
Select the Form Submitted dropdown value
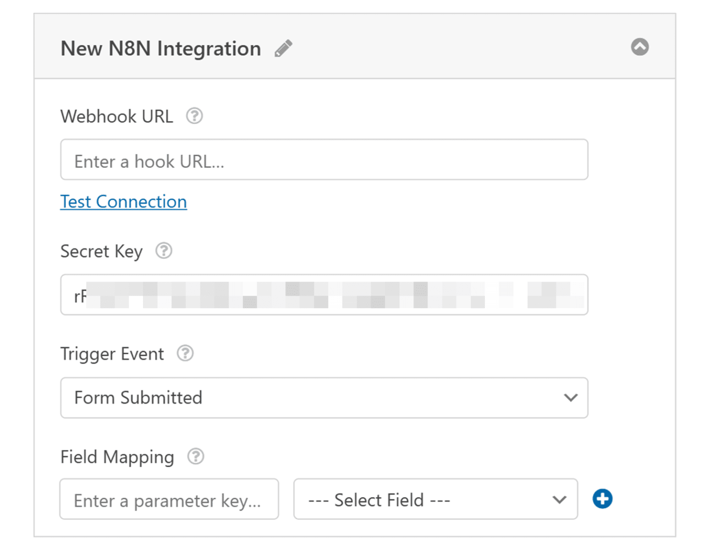pos(324,398)
